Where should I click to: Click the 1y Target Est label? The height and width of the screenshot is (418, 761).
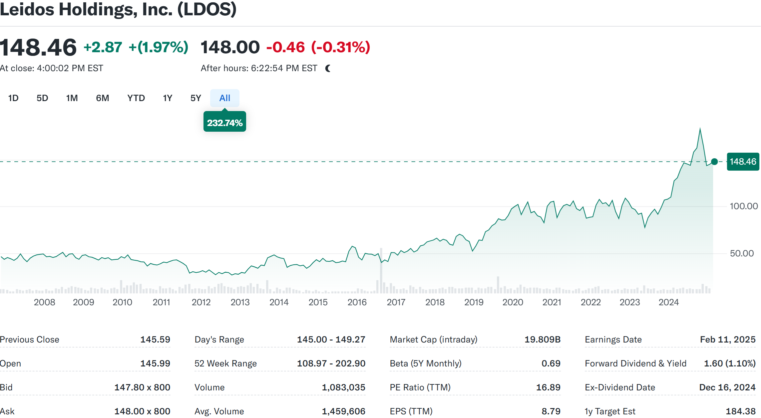pyautogui.click(x=610, y=411)
